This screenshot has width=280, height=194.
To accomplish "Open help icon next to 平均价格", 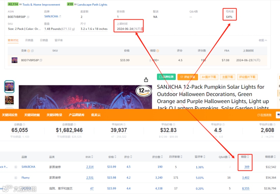I will click(x=174, y=124).
